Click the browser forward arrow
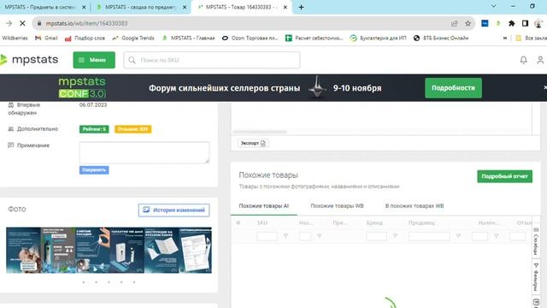Viewport: 547px width, 308px height. coord(9,23)
